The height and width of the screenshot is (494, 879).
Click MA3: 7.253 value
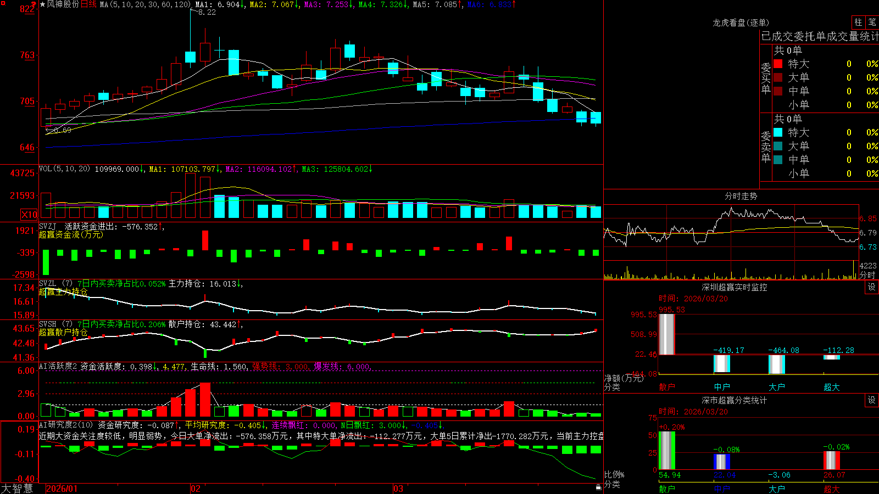pos(329,4)
